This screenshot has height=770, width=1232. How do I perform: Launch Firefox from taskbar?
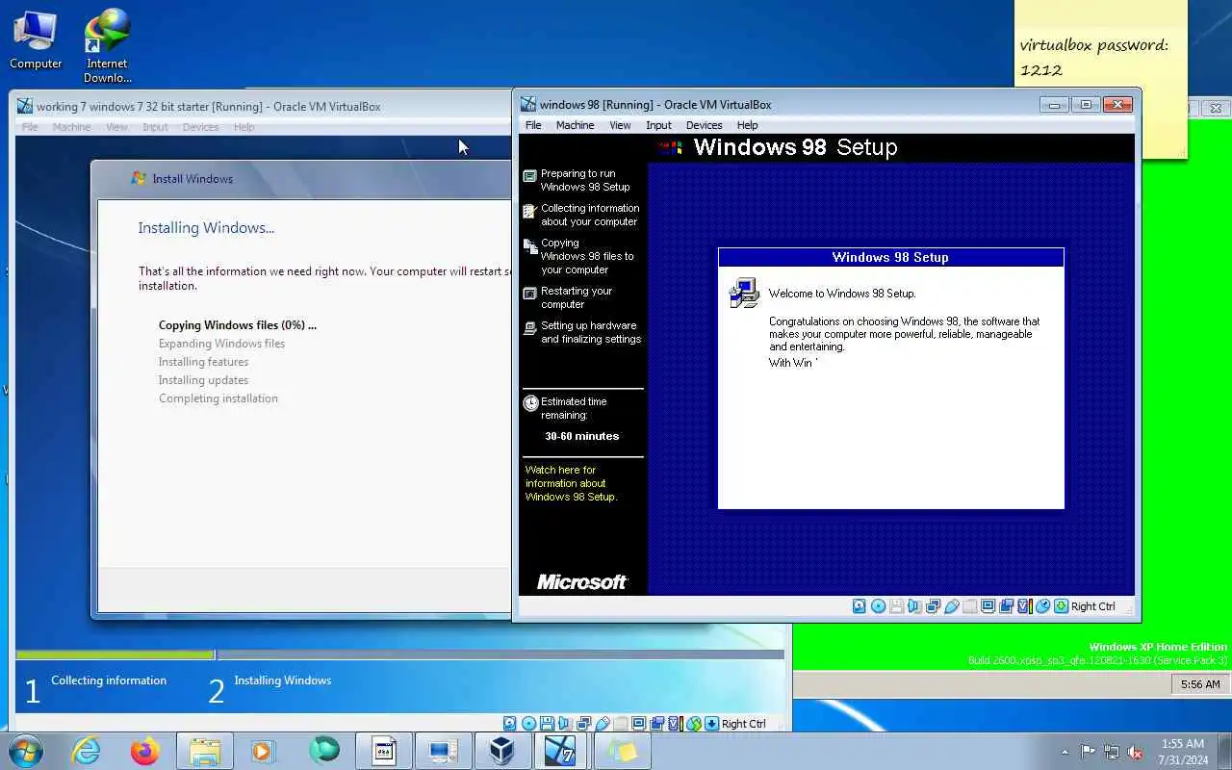tap(145, 751)
